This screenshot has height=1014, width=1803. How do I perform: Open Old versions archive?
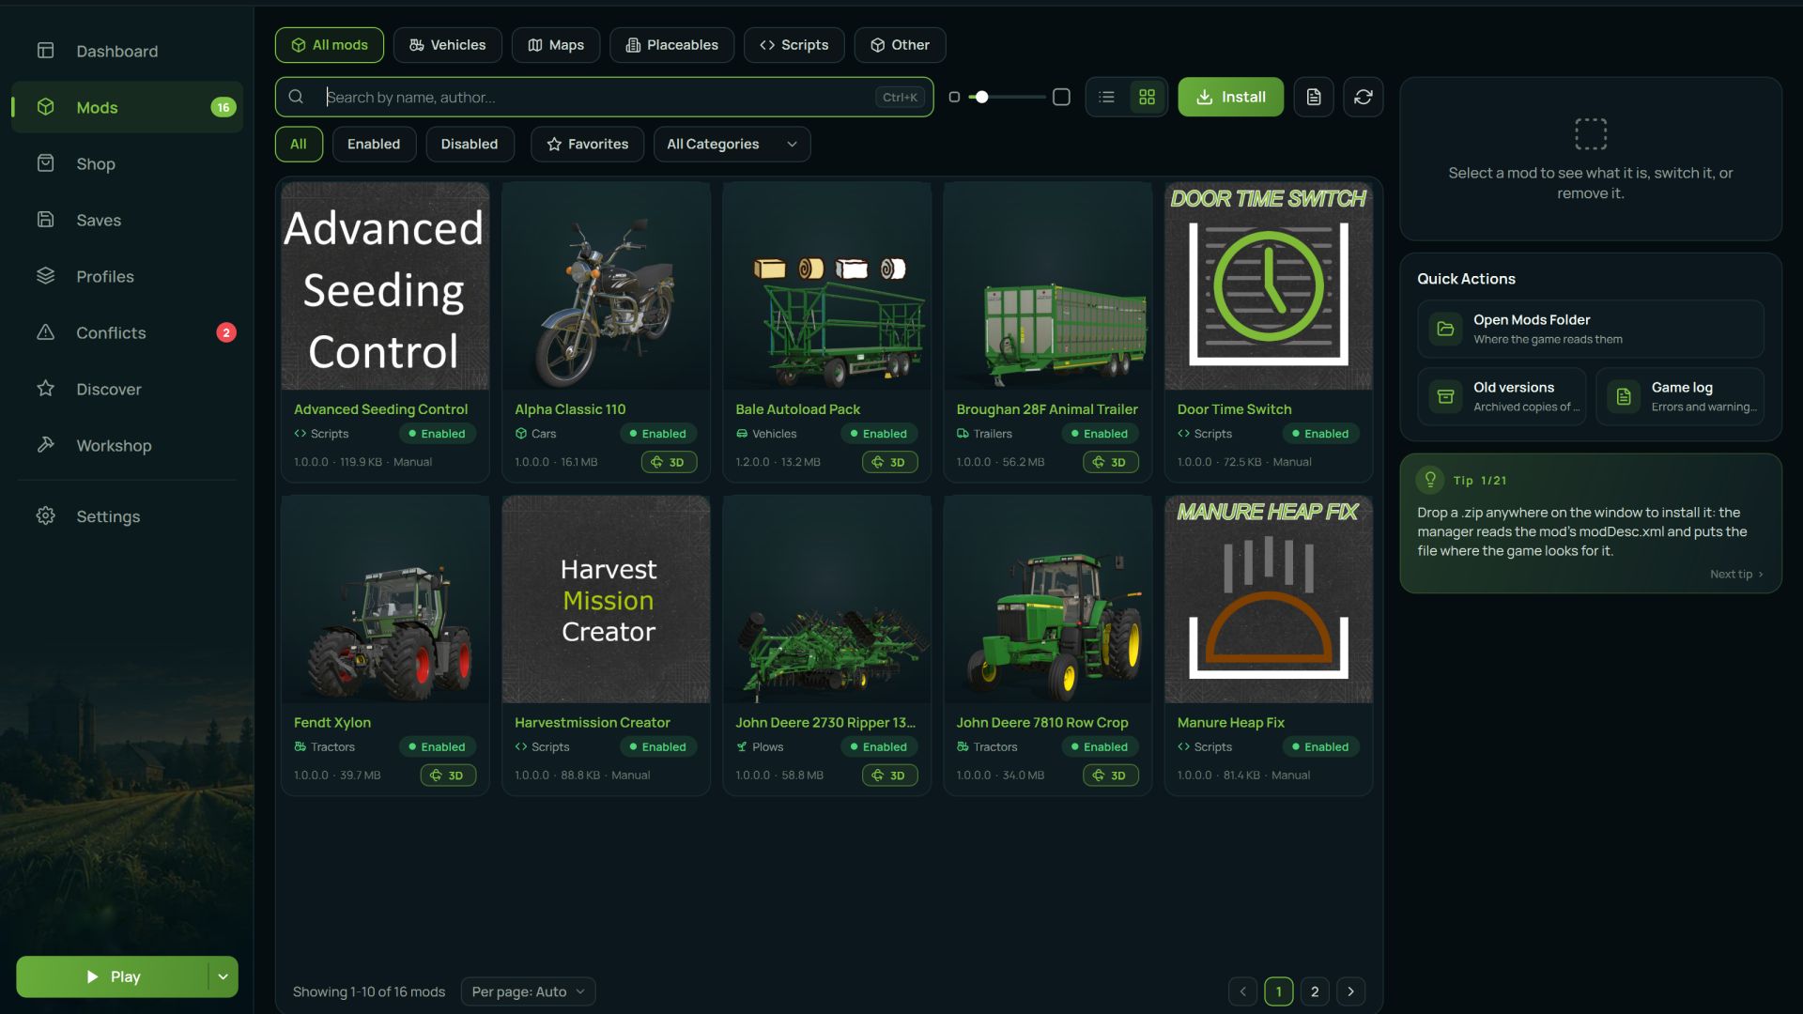1502,396
